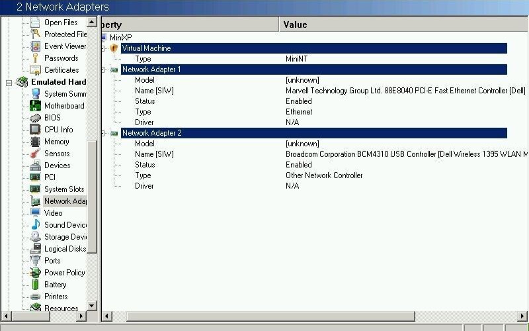The width and height of the screenshot is (529, 331).
Task: Click the Network Adapter 1 card icon
Action: click(x=114, y=70)
